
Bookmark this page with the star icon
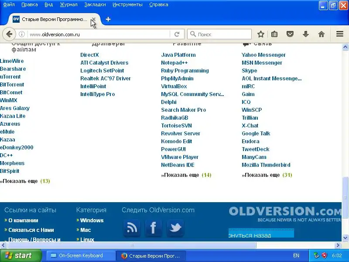260,34
